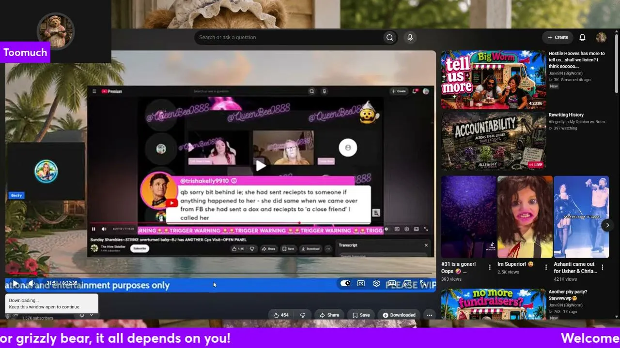Click the Create button
The image size is (620, 348).
tap(558, 38)
